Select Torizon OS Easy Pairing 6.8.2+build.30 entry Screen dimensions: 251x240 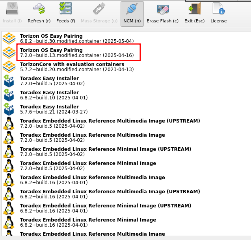126,38
